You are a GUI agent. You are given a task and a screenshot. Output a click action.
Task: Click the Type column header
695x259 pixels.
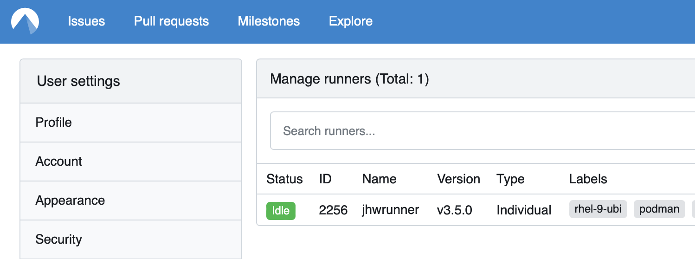(x=510, y=179)
